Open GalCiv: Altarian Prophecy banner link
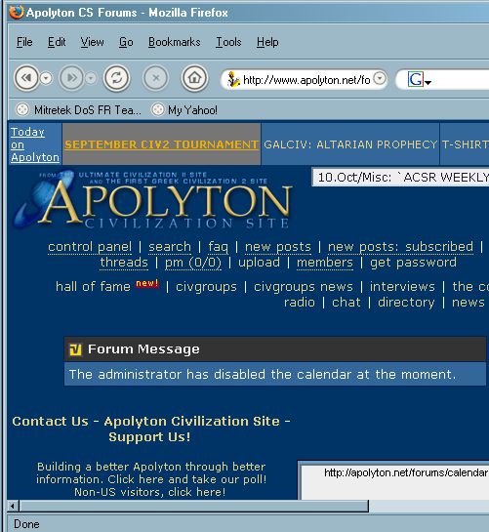 pyautogui.click(x=350, y=144)
